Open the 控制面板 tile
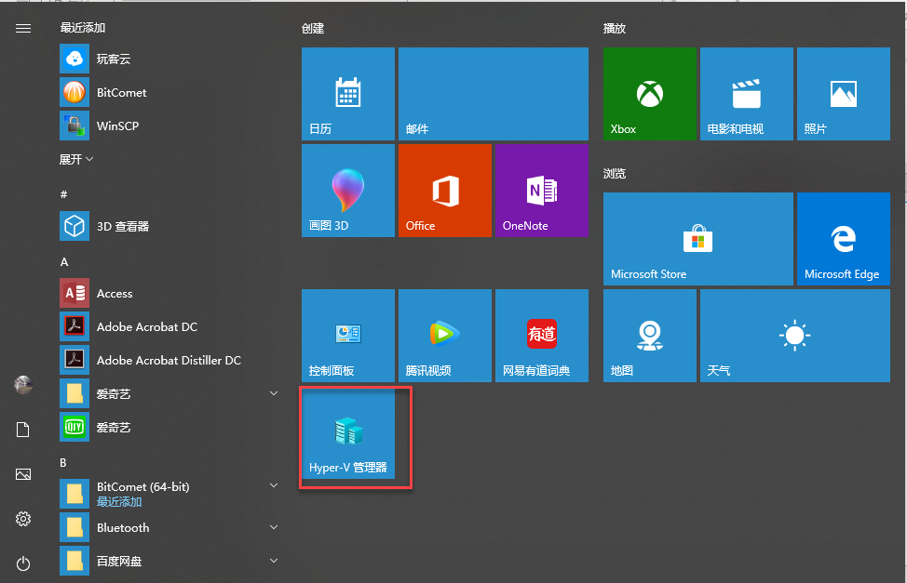This screenshot has width=907, height=583. 348,336
